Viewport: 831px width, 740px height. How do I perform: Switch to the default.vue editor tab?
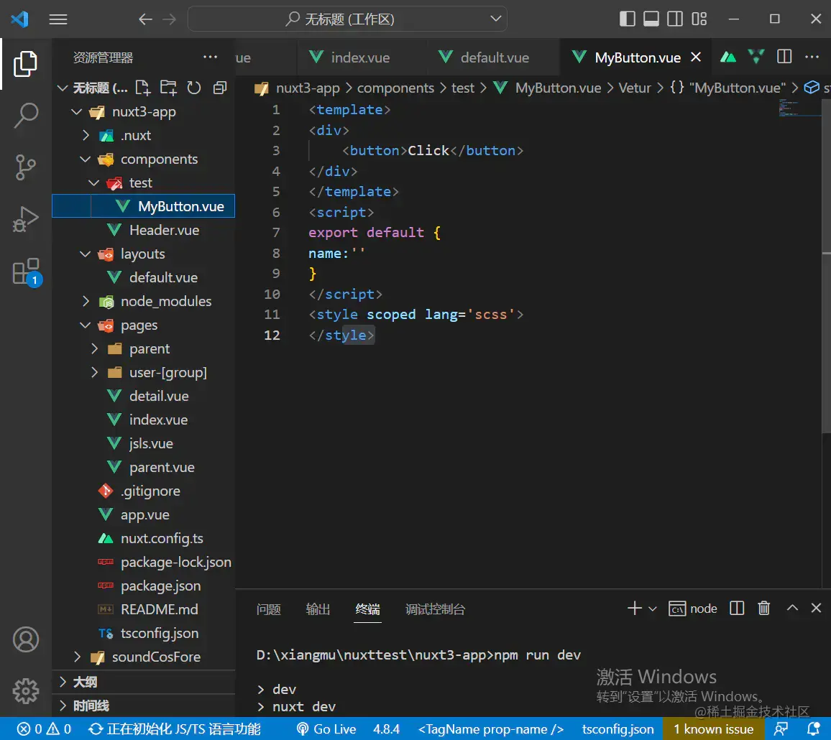[x=494, y=57]
